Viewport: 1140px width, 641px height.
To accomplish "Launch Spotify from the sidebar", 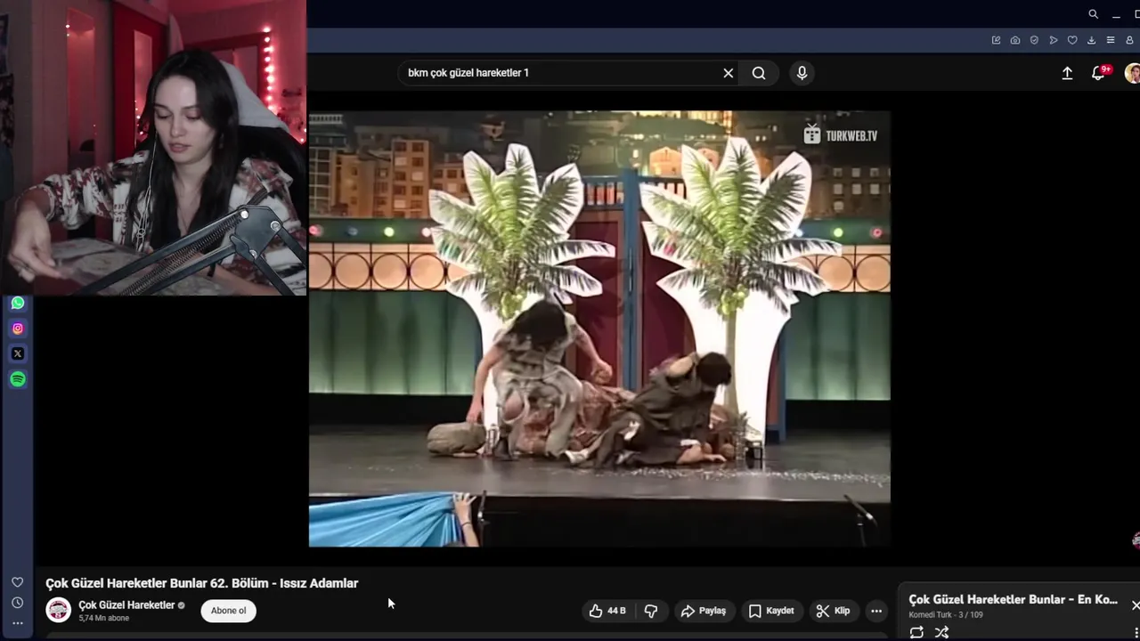I will pos(18,379).
